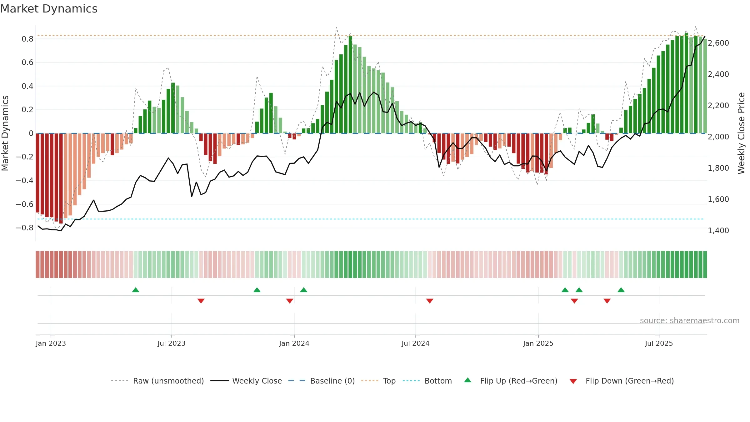The width and height of the screenshot is (750, 422).
Task: Select the flip-up marker near May 2023
Action: [136, 290]
